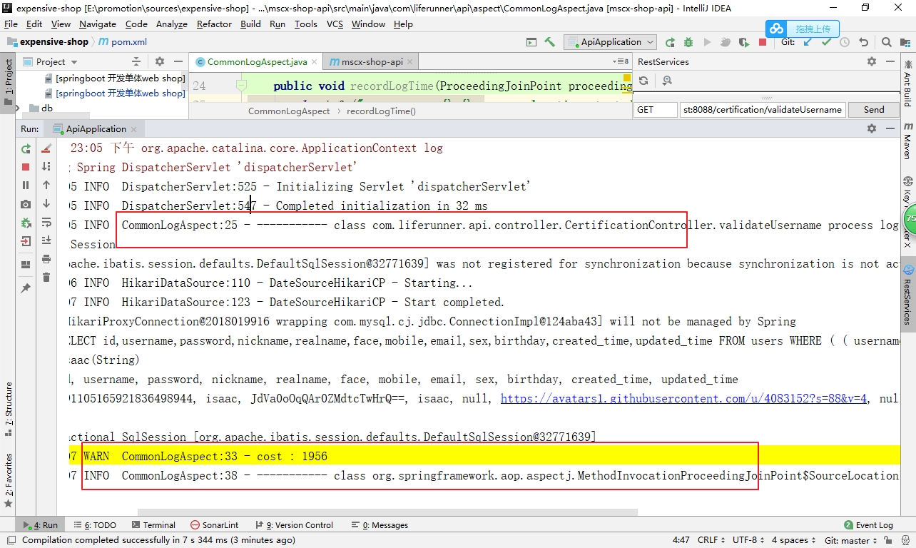Switch to CommonLogAspect.java editor tab
The height and width of the screenshot is (548, 916).
pyautogui.click(x=255, y=62)
